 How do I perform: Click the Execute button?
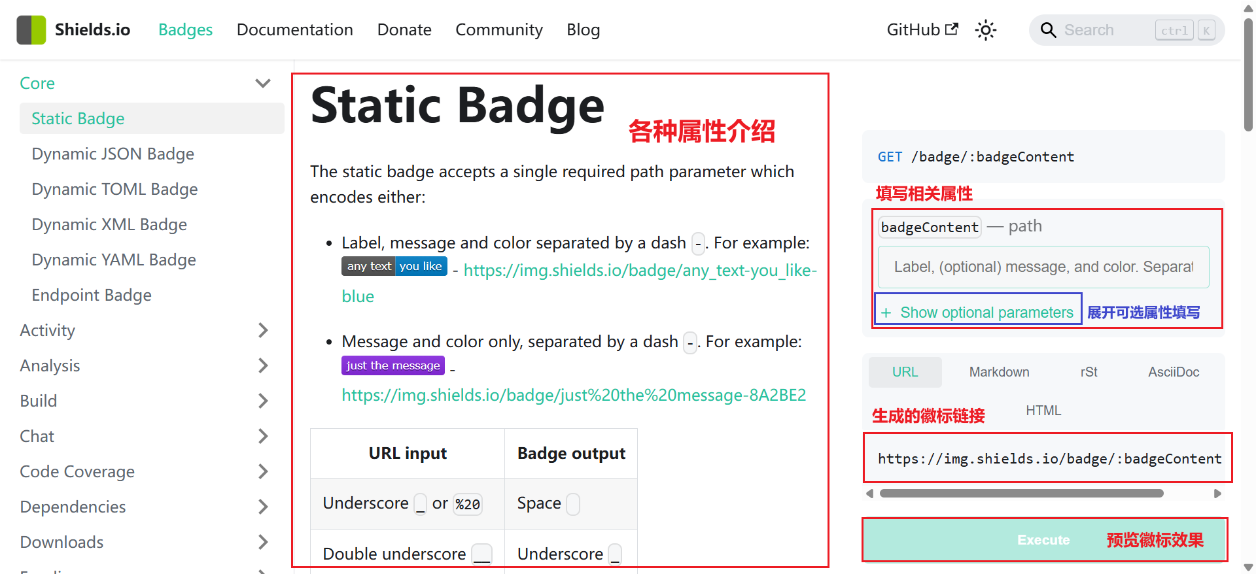[x=1044, y=540]
